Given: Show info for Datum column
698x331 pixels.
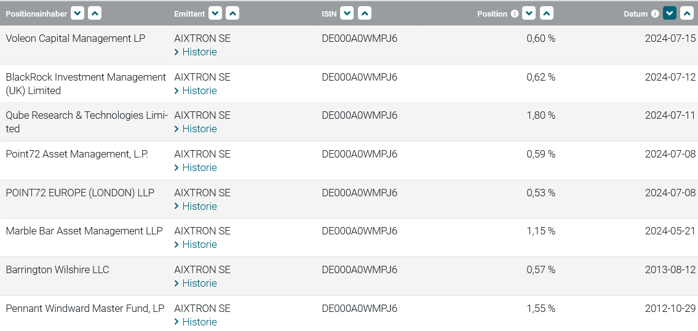Looking at the screenshot, I should [655, 14].
